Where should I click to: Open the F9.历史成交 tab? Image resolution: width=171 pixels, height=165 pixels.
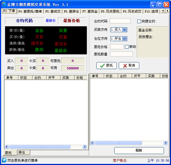132,11
